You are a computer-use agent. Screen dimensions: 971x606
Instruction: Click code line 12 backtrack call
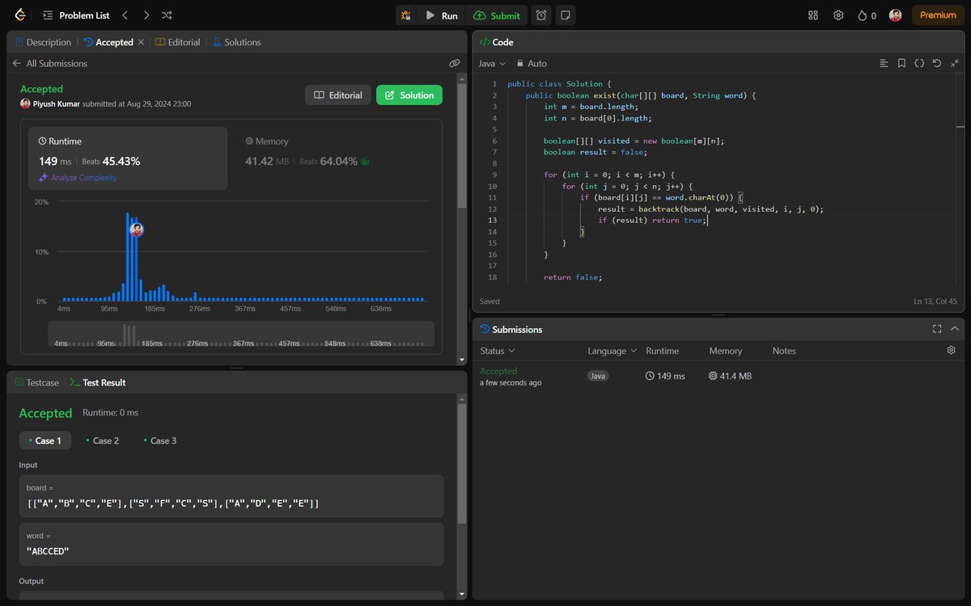click(710, 208)
